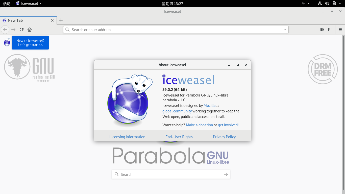The width and height of the screenshot is (345, 194).
Task: Open the Licensing Information link
Action: click(127, 137)
